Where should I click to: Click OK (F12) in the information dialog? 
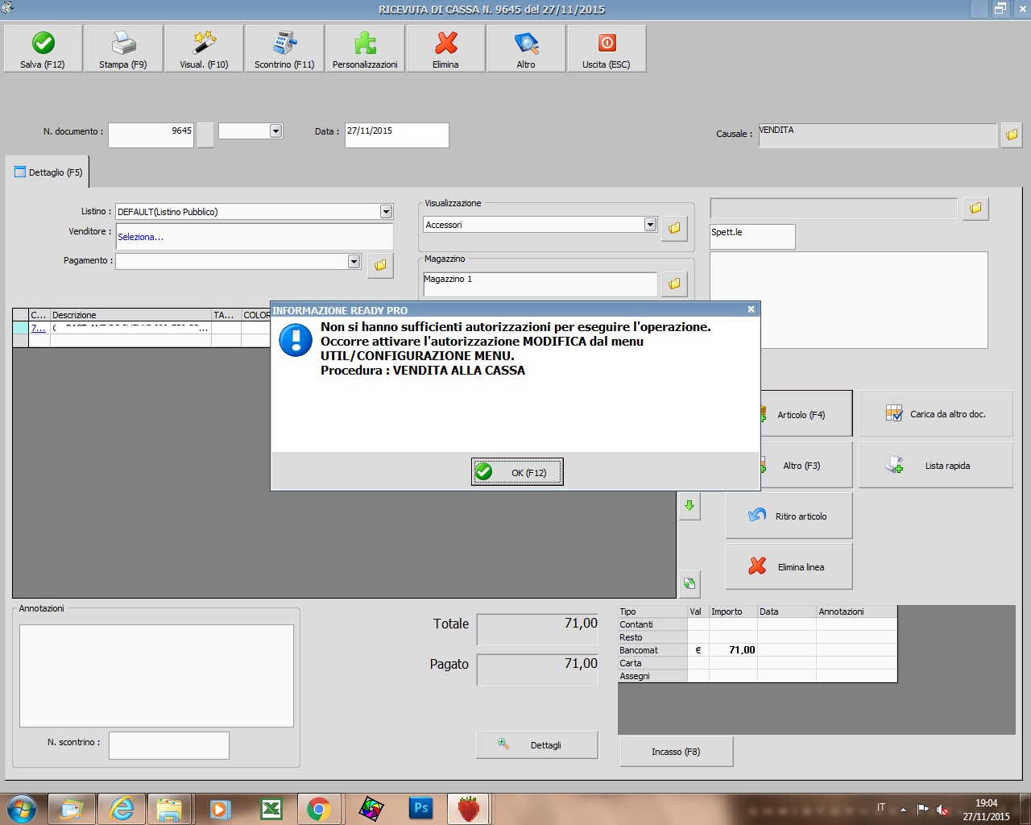(x=517, y=472)
